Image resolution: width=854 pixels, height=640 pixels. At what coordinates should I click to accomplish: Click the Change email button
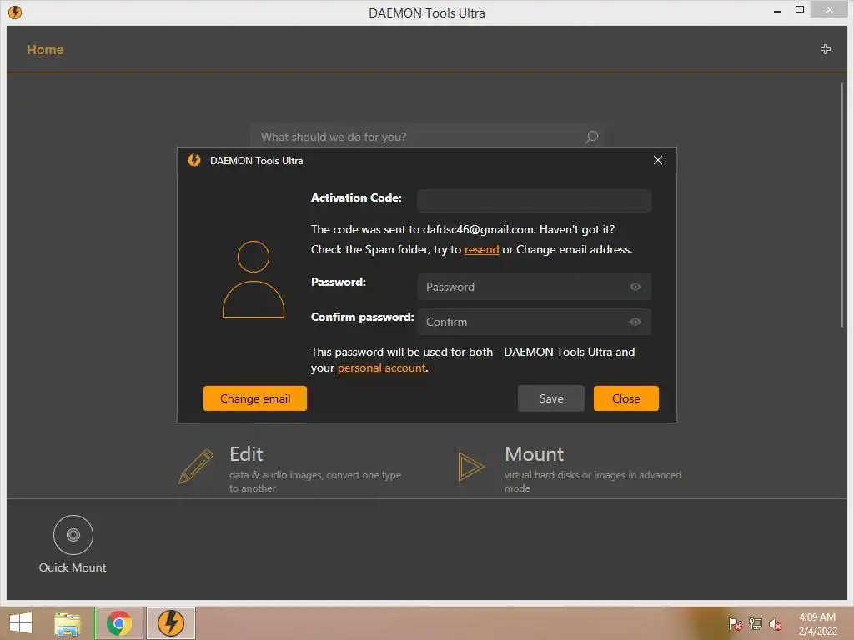255,398
